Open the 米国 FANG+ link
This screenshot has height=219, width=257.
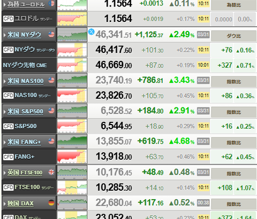(24, 142)
